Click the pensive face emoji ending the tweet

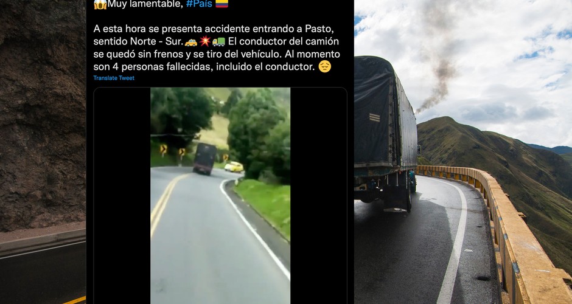(325, 66)
